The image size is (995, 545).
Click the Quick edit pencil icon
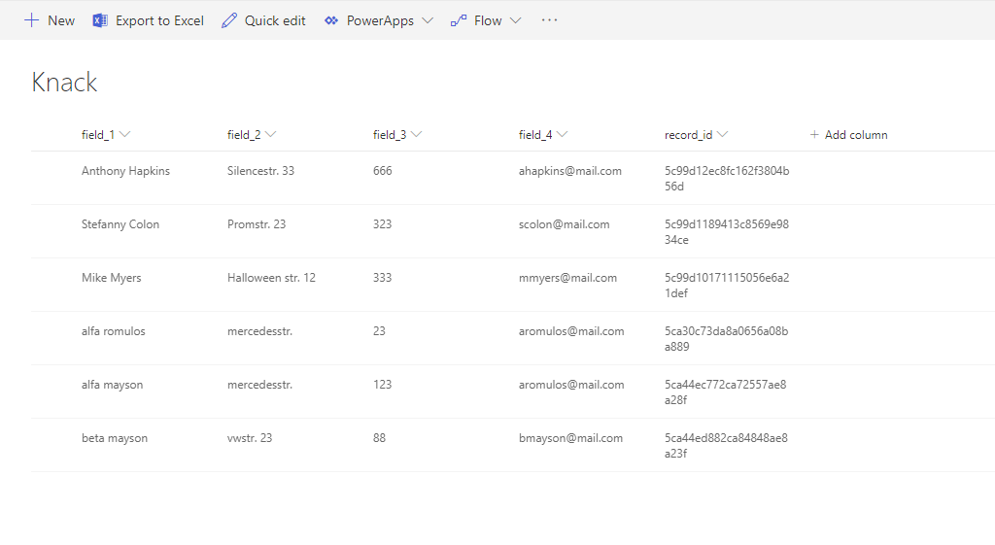tap(229, 20)
